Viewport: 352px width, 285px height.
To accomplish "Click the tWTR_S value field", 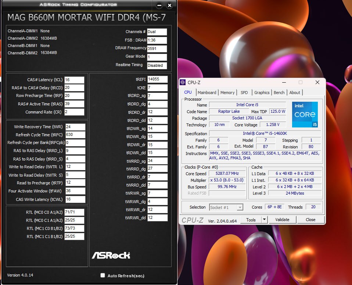I will point(75,175).
